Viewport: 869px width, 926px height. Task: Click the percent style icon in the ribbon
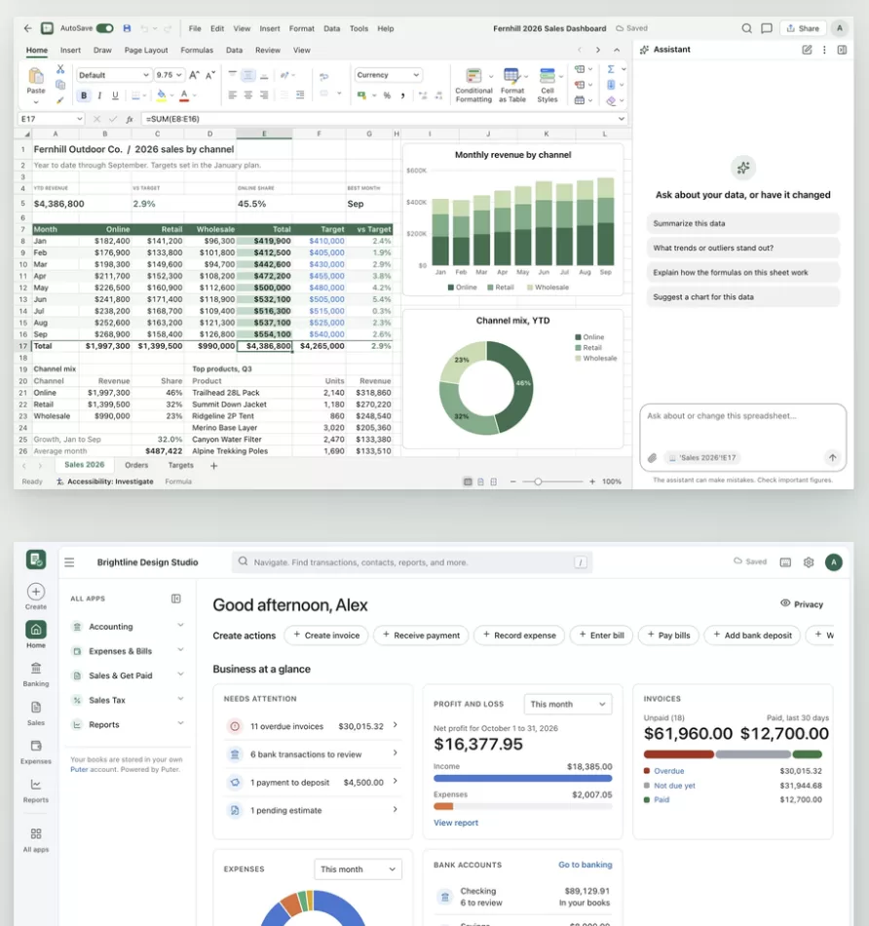[x=387, y=96]
